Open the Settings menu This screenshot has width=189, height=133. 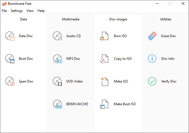17,11
